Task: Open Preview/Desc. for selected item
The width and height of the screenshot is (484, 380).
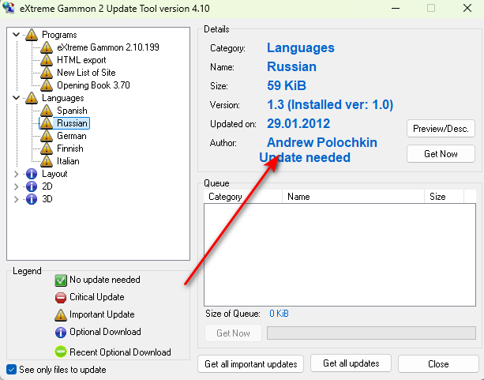Action: tap(441, 129)
